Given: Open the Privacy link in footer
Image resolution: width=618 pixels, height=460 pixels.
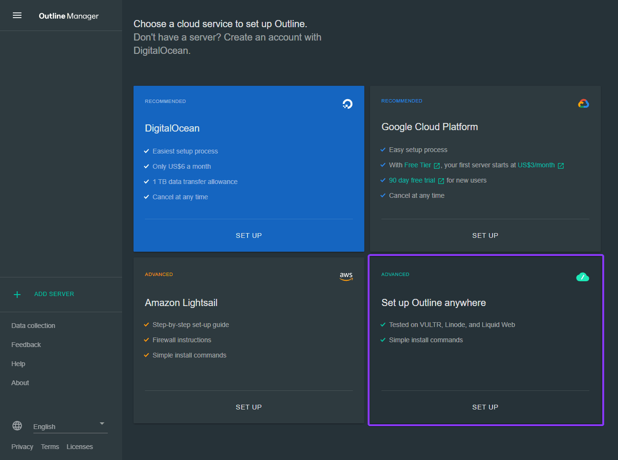Looking at the screenshot, I should 22,447.
